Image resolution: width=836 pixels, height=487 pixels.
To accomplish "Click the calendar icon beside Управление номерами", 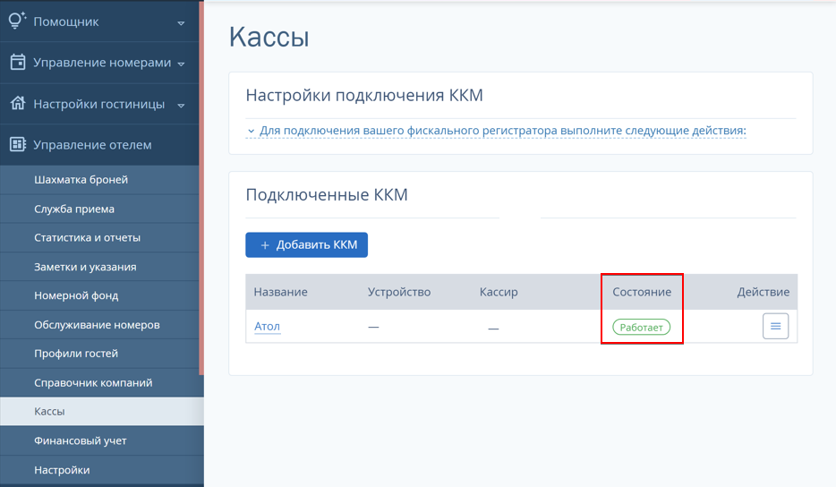I will click(x=18, y=62).
